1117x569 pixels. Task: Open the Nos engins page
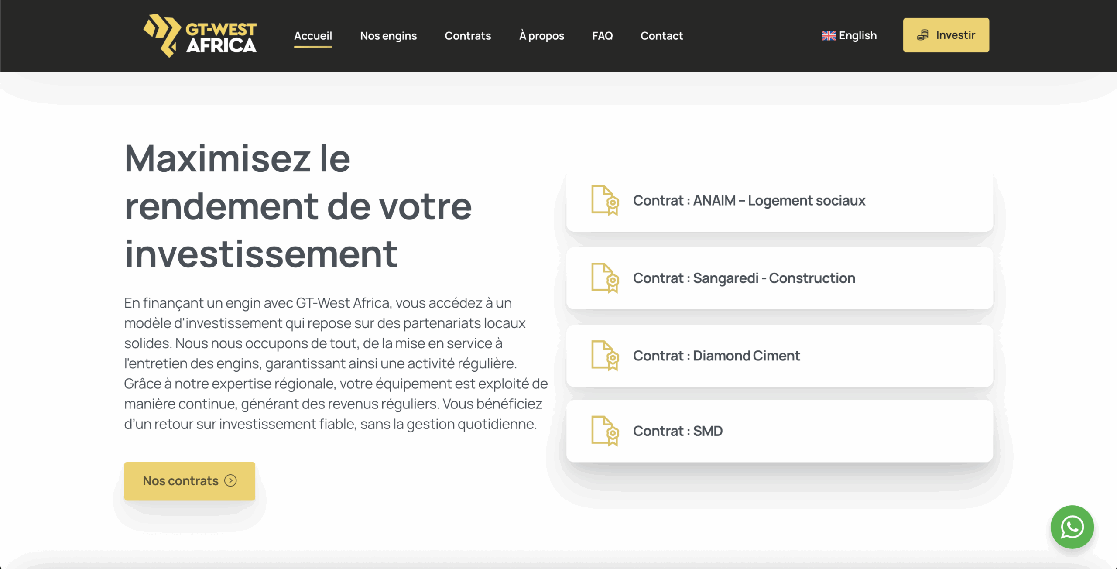pyautogui.click(x=388, y=36)
